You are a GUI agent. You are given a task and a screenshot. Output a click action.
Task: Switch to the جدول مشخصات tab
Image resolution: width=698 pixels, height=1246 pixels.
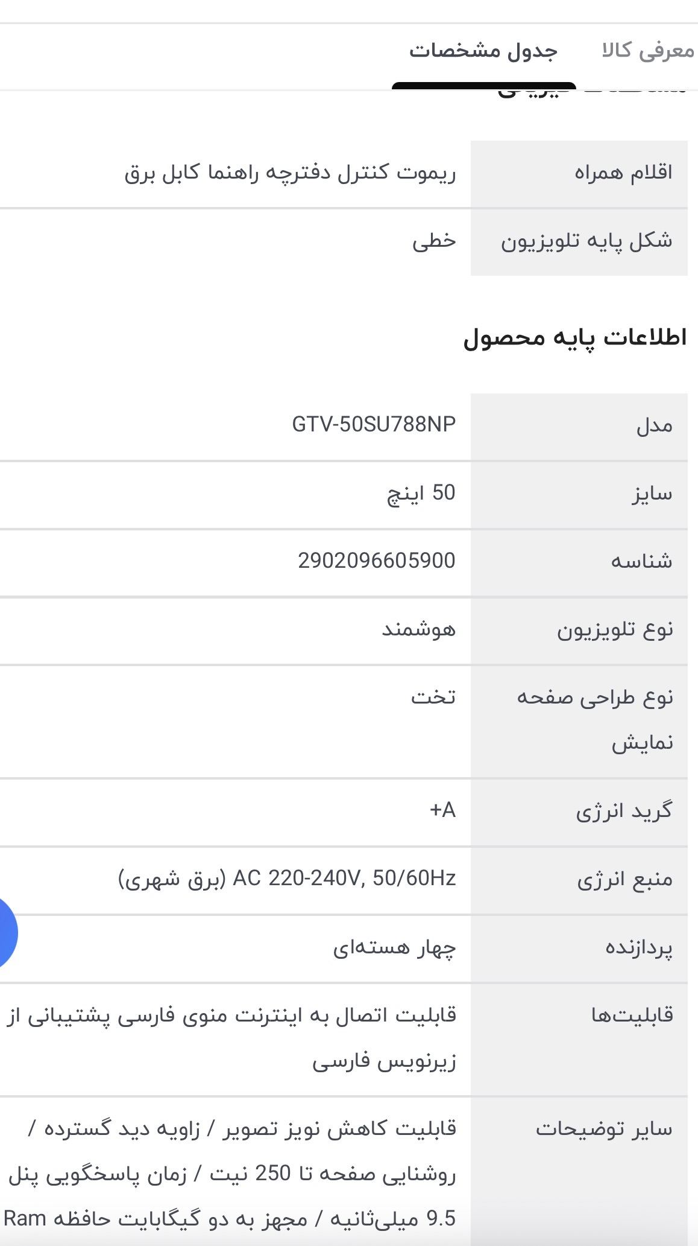point(483,51)
